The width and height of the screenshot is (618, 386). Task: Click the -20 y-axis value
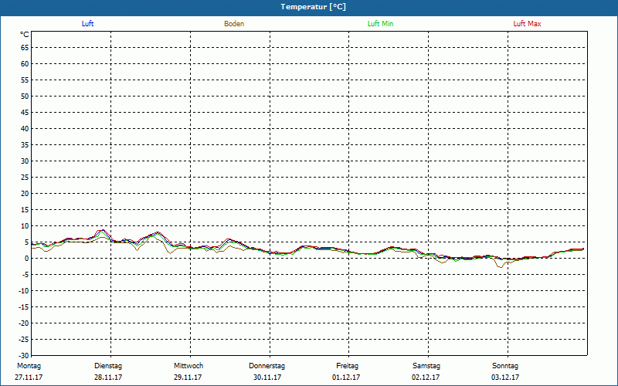24,323
